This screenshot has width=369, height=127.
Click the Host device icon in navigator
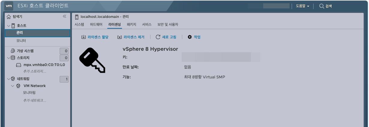[x=13, y=26]
